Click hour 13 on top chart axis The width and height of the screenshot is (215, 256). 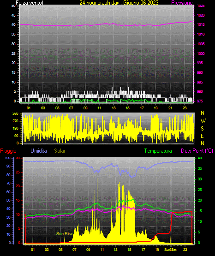(x=113, y=108)
